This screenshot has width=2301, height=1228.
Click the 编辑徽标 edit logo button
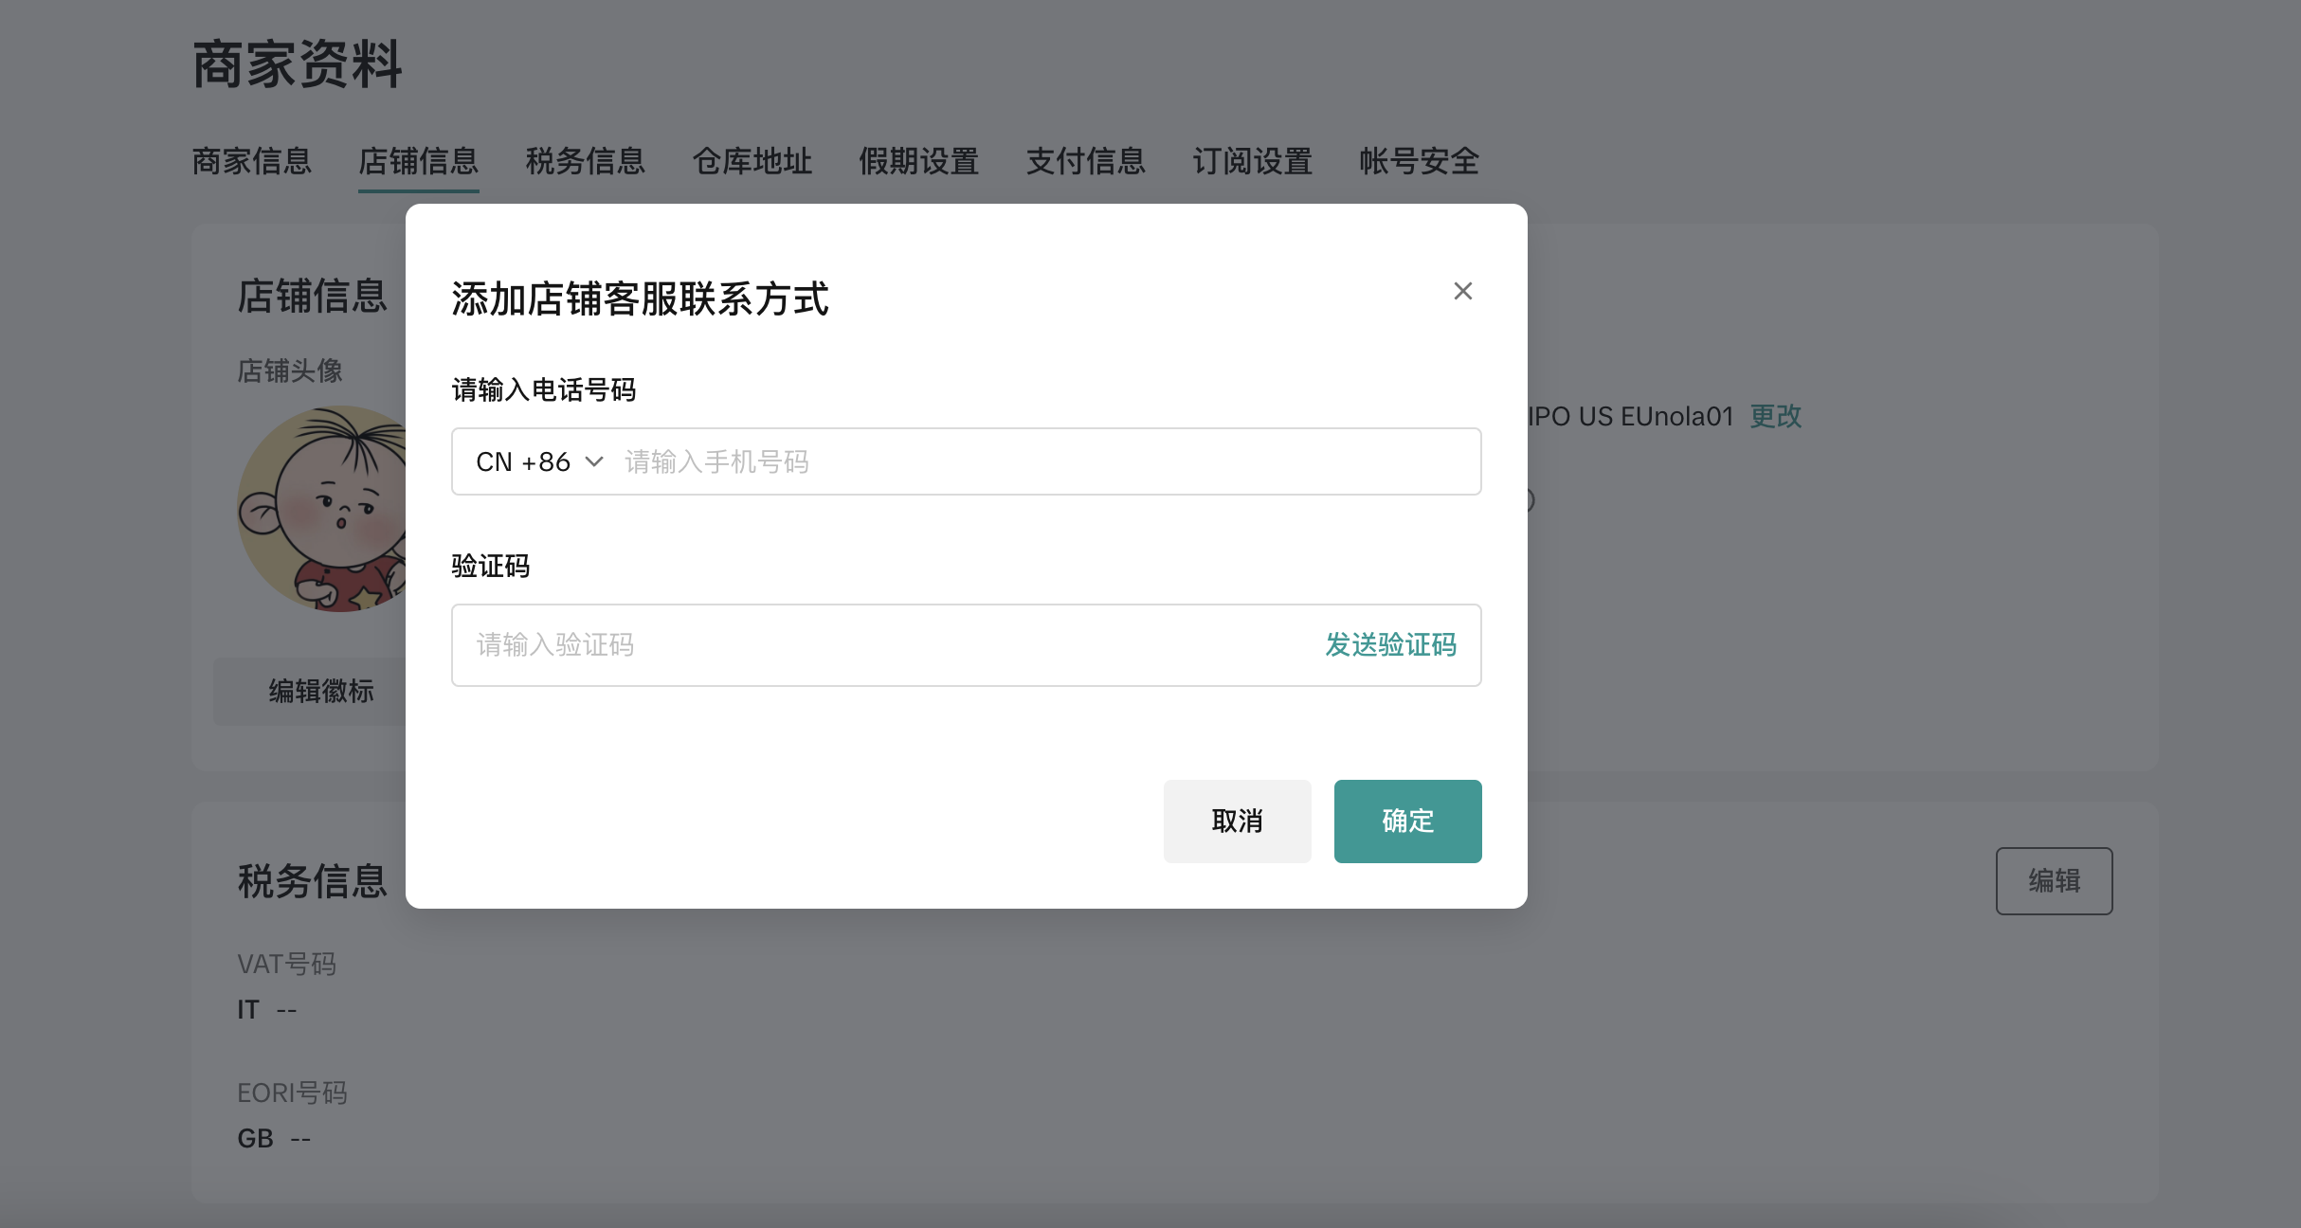click(x=320, y=691)
